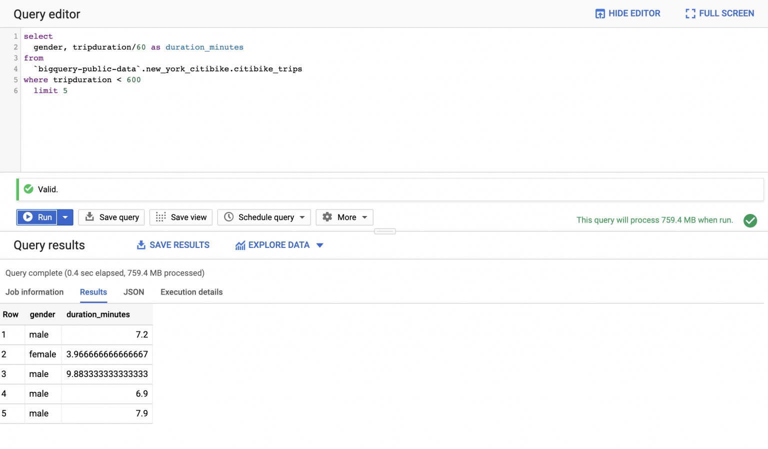
Task: Click the gender column header
Action: (x=42, y=314)
